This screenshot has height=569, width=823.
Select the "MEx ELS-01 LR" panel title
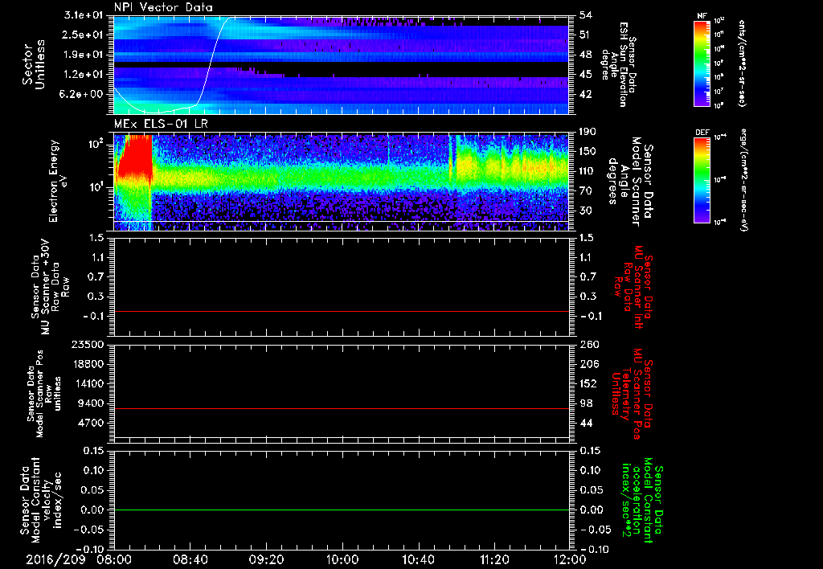point(161,124)
